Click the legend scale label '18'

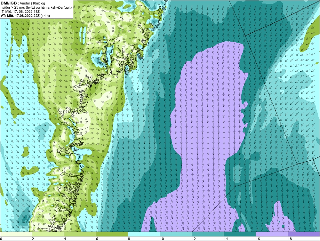(290, 239)
